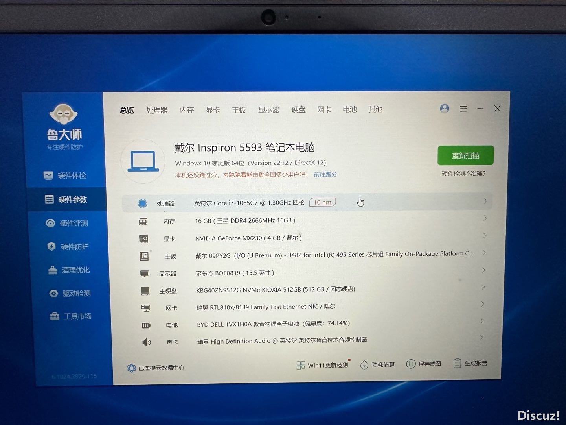The width and height of the screenshot is (566, 425).
Task: Click the 主板 motherboard icon
Action: pyautogui.click(x=144, y=256)
